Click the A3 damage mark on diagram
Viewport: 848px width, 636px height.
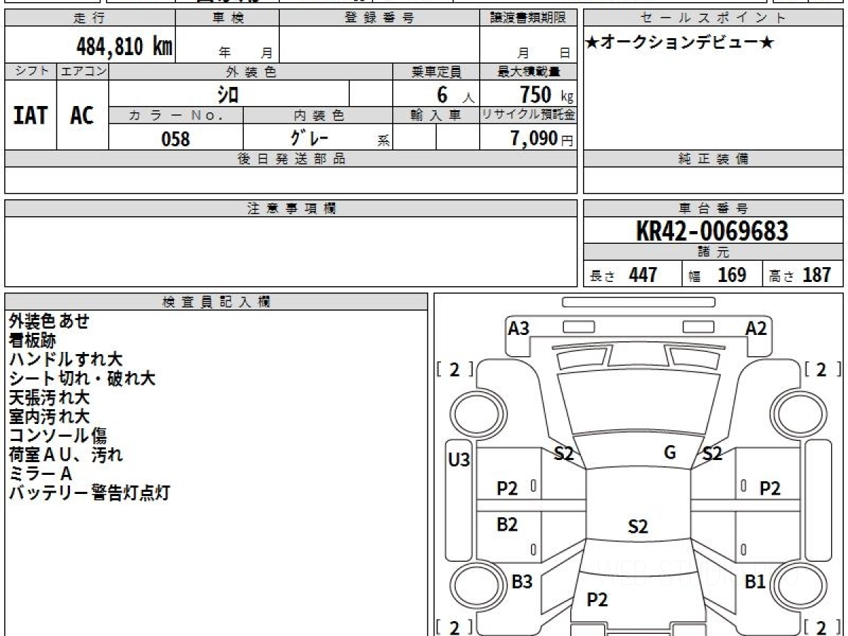click(x=519, y=328)
